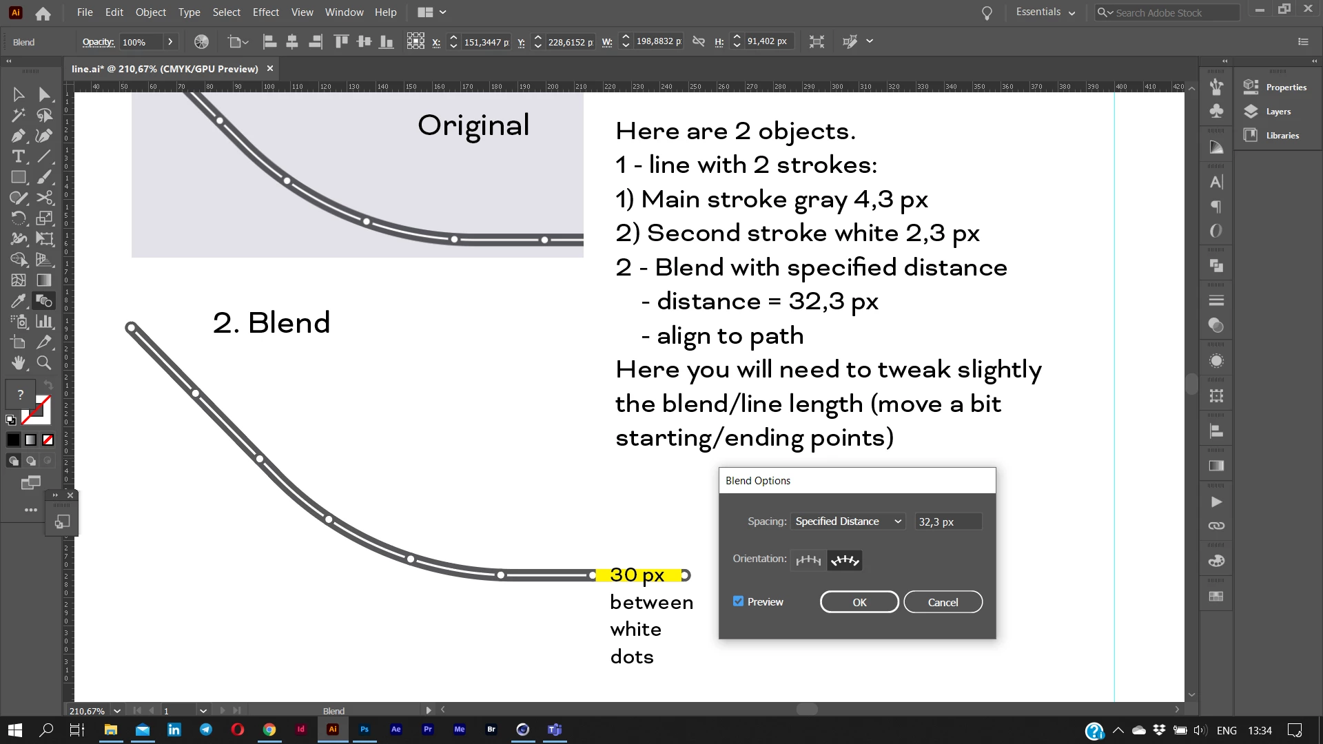This screenshot has height=744, width=1323.
Task: Expand the Essentials workspace dropdown
Action: click(x=1045, y=12)
